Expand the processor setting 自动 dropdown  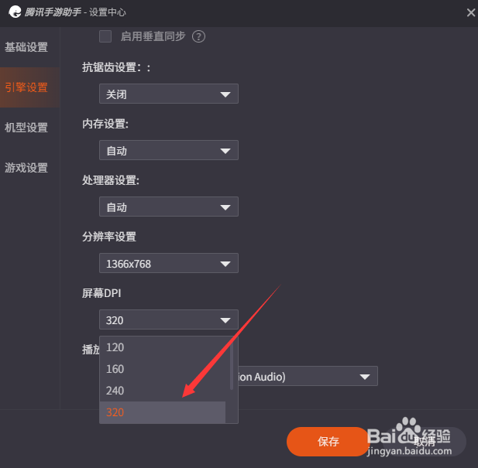click(169, 207)
